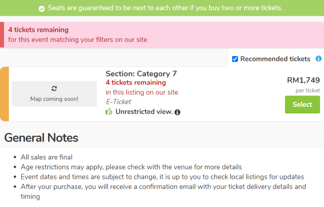Click the RM1,749 price

tap(303, 80)
